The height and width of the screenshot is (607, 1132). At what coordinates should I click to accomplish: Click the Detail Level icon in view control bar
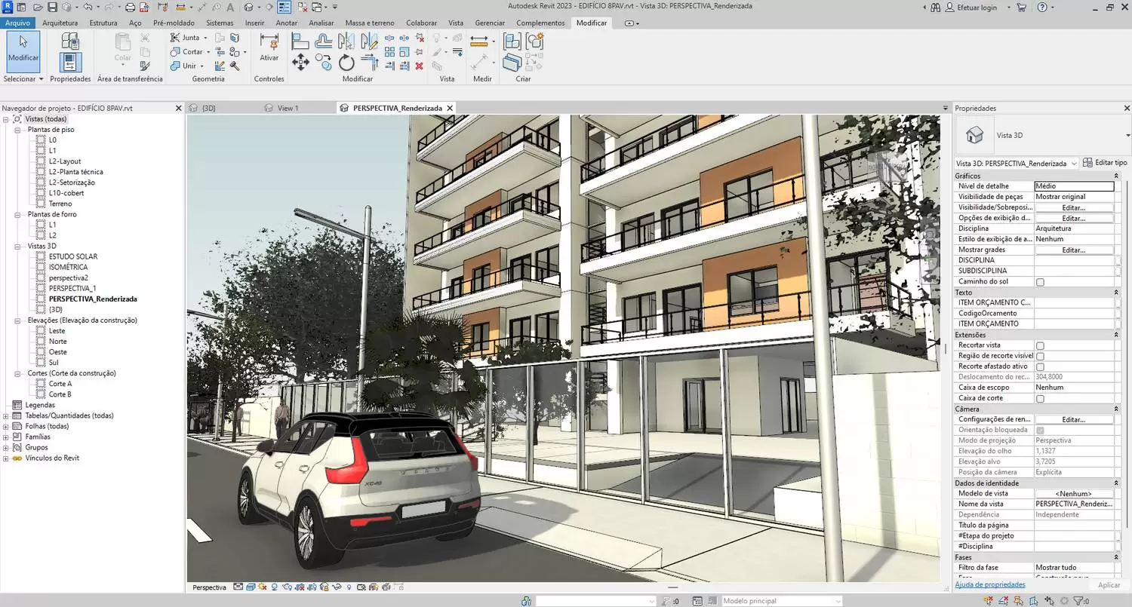238,587
